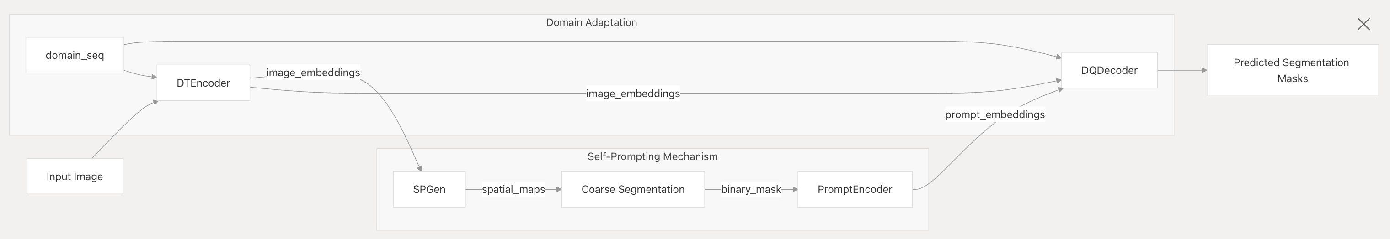Screen dimensions: 1390x239
Task: Click the domain_seq node
Action: [x=75, y=55]
